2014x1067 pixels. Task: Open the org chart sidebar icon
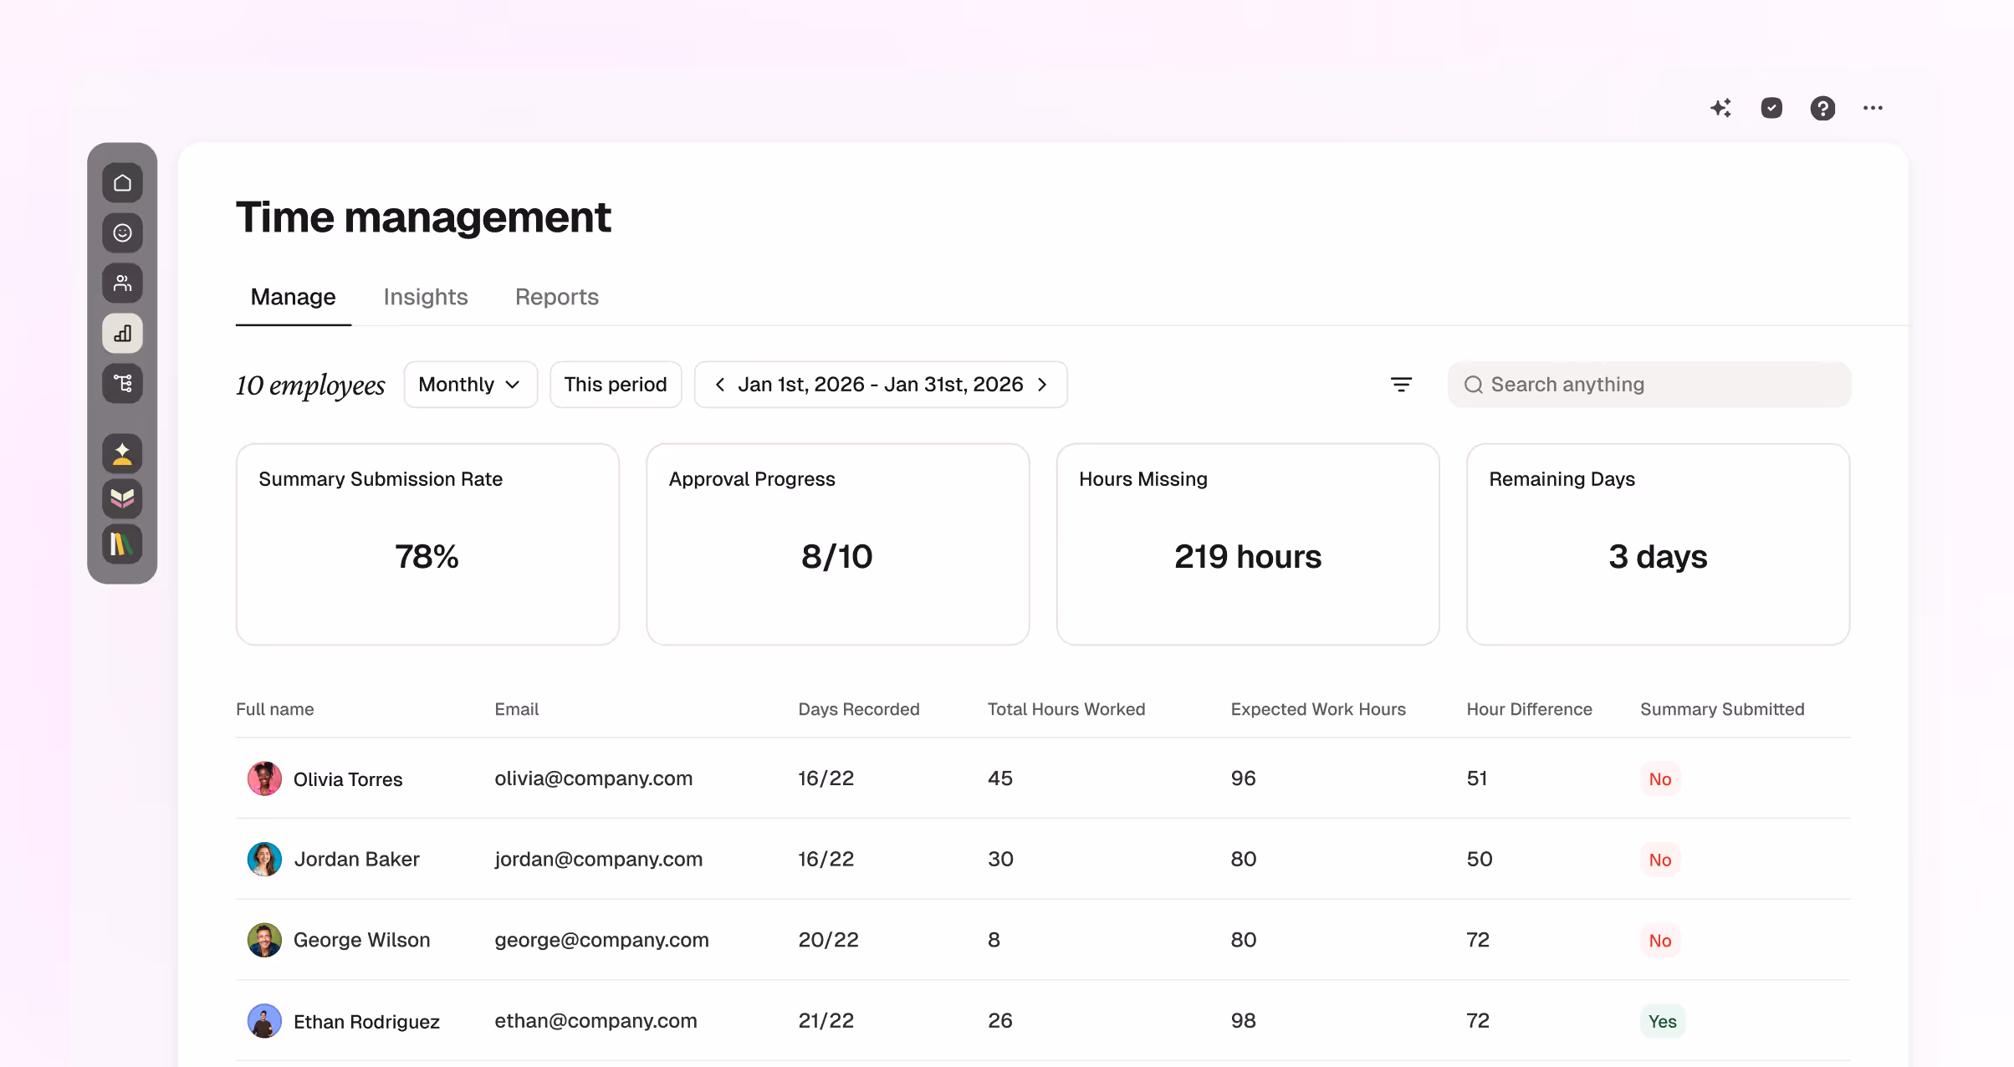(x=122, y=384)
